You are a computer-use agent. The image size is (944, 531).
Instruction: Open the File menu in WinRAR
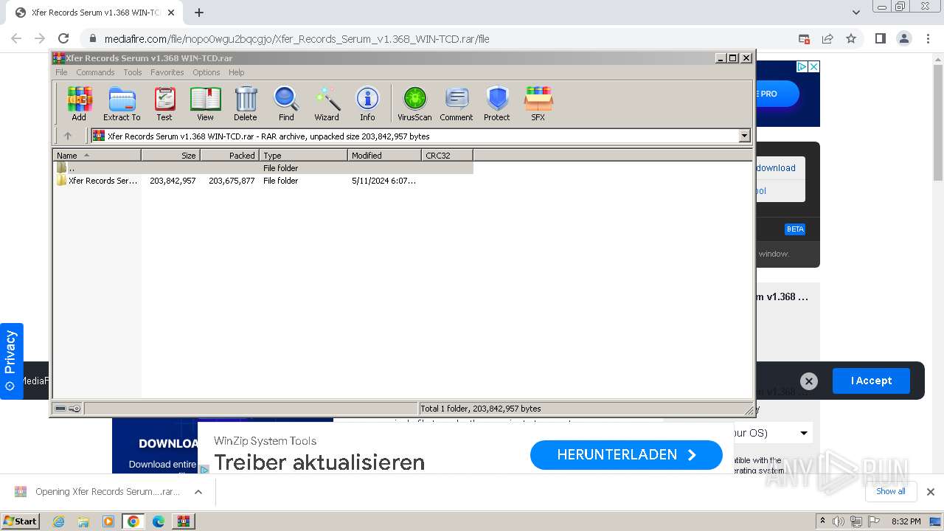tap(61, 72)
